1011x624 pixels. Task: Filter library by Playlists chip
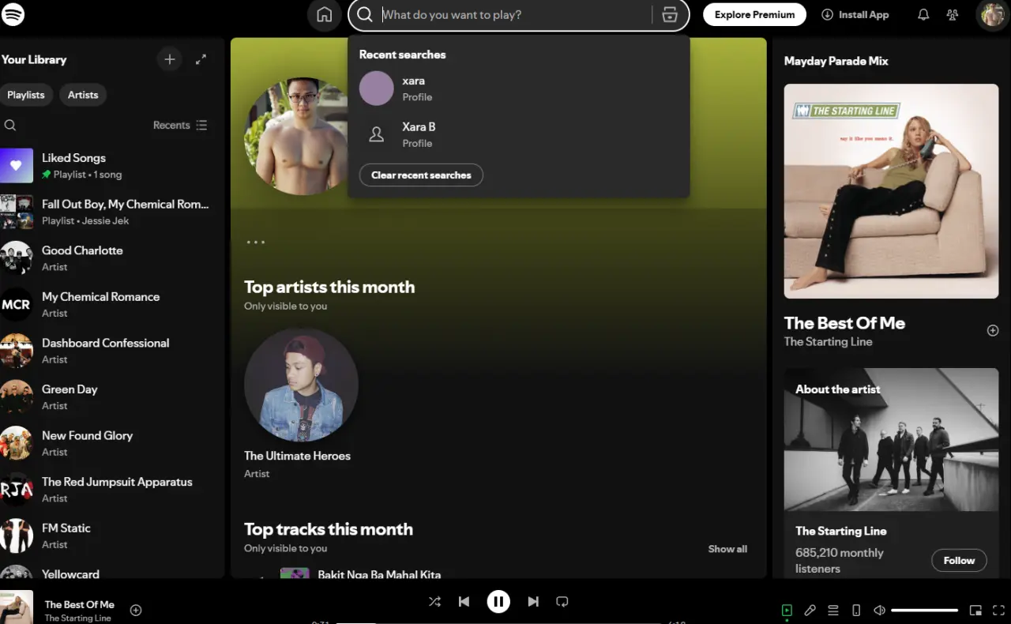[26, 95]
